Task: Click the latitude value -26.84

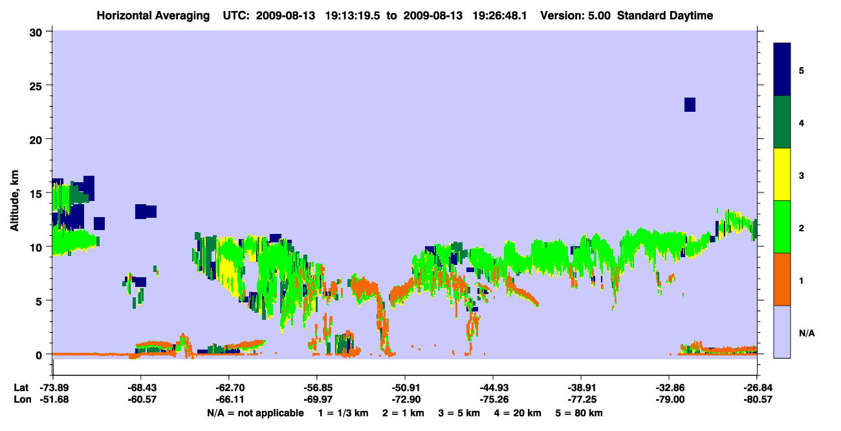Action: click(x=757, y=388)
